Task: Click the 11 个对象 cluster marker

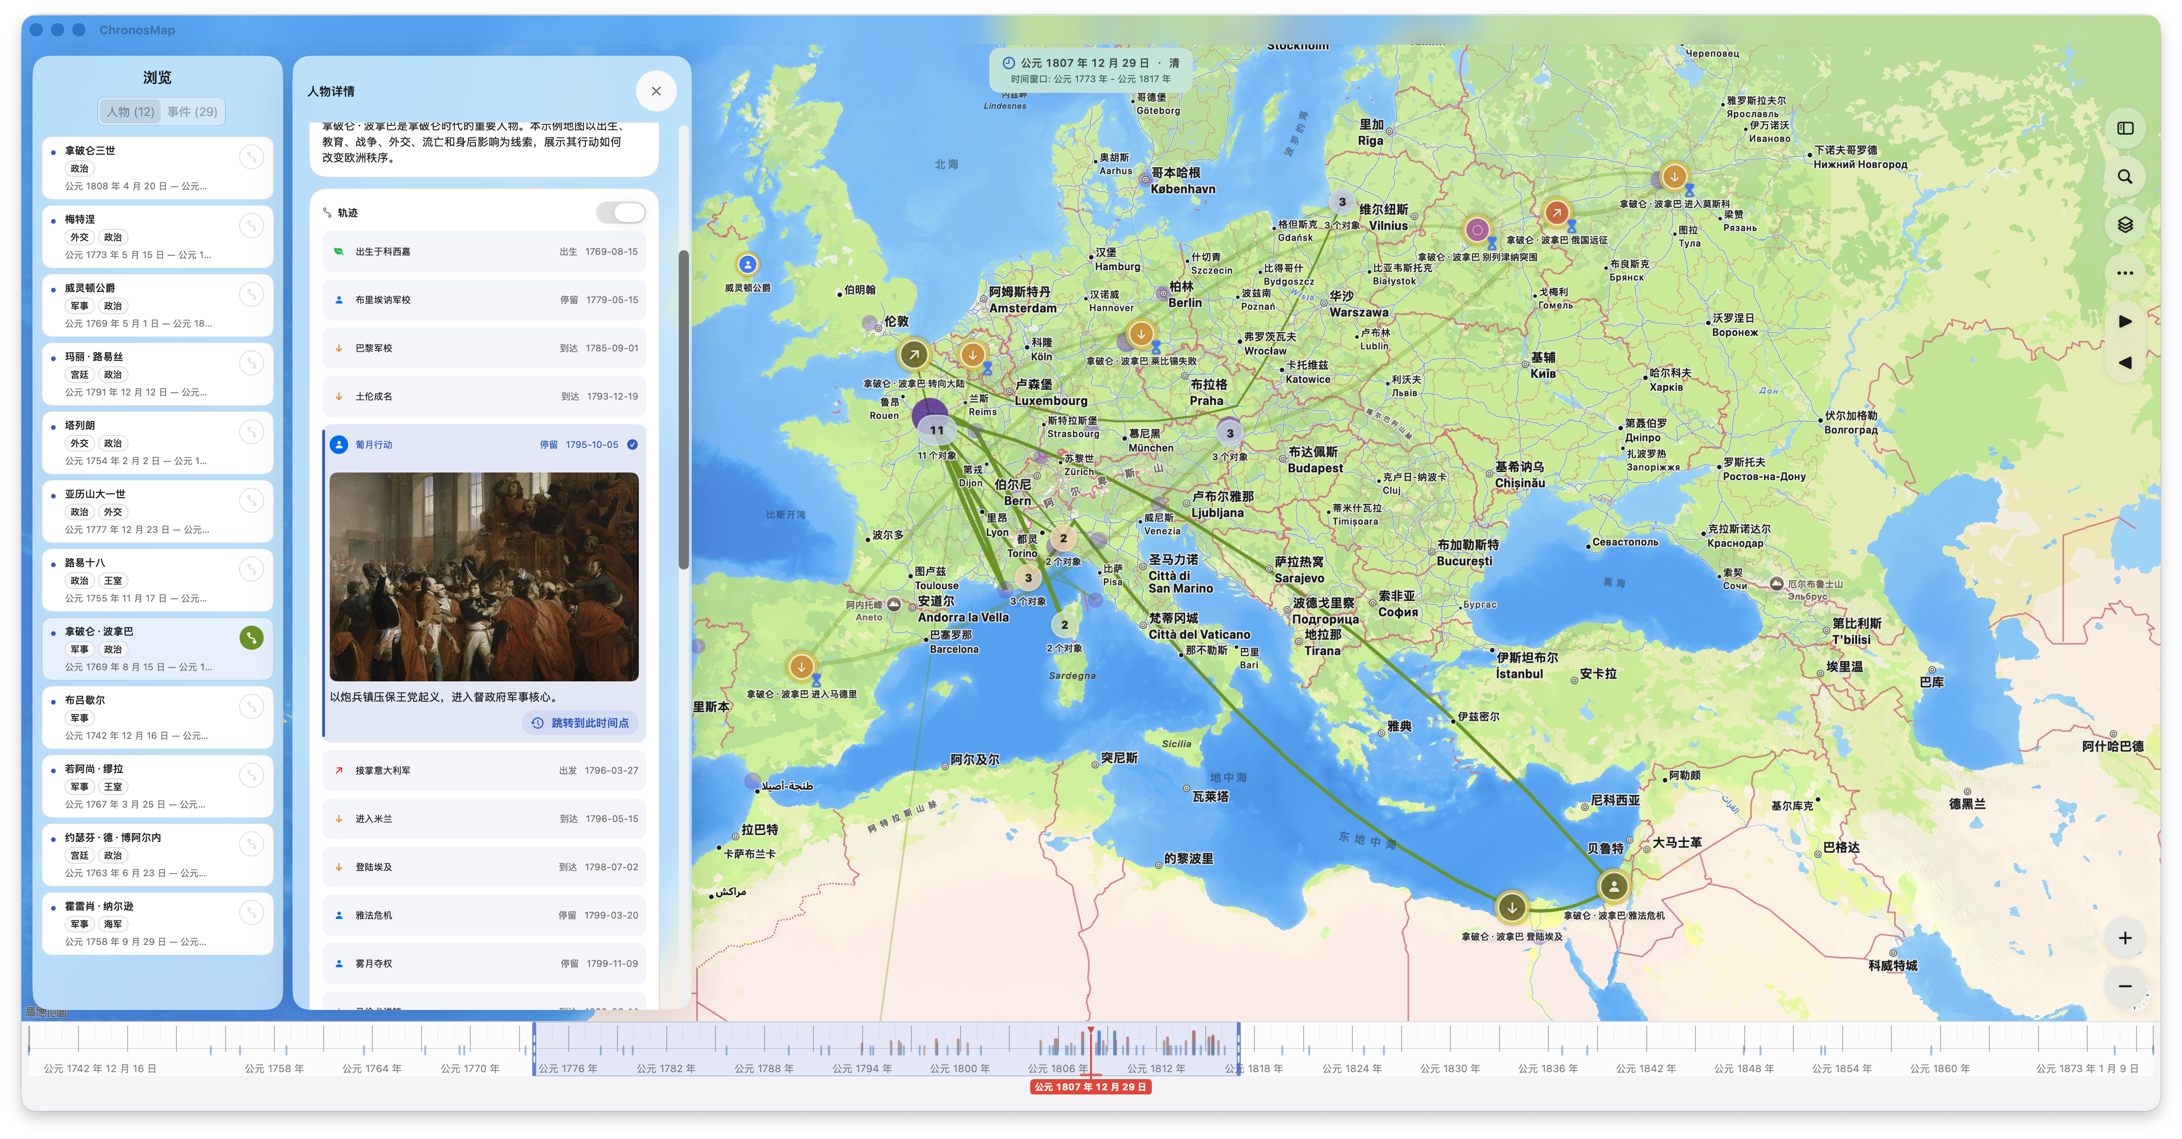Action: click(936, 429)
